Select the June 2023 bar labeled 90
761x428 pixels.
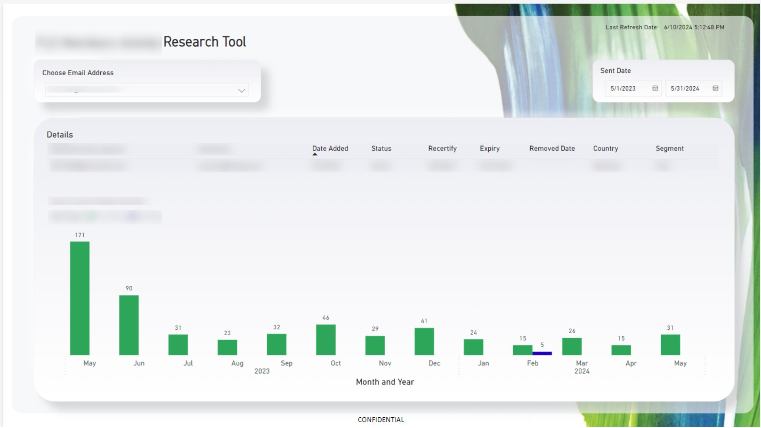click(129, 325)
